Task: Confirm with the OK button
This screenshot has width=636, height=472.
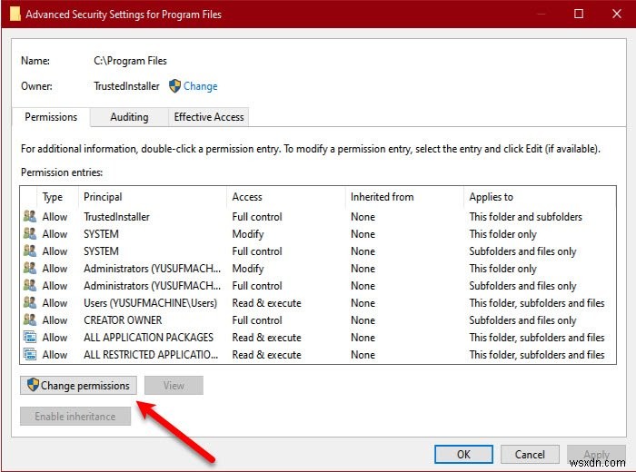Action: pos(463,454)
